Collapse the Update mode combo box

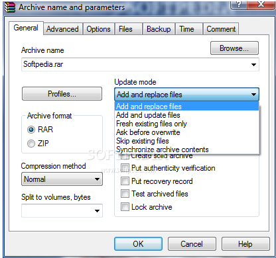pyautogui.click(x=186, y=95)
